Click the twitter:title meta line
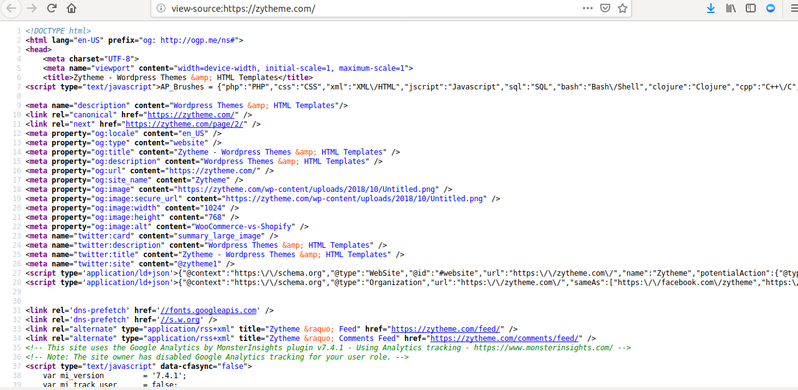The image size is (798, 390). click(x=215, y=255)
